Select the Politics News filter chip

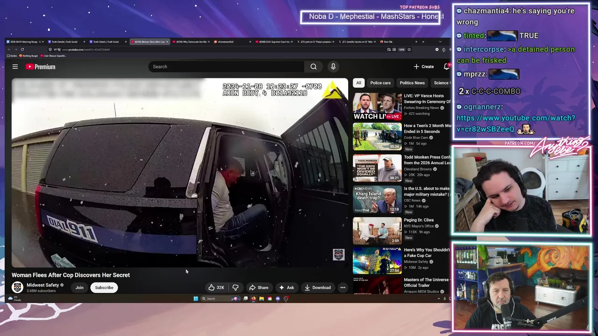tap(412, 83)
